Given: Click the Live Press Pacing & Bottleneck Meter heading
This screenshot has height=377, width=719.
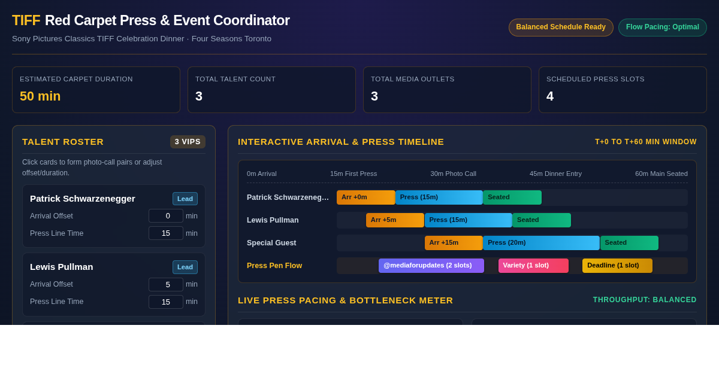Looking at the screenshot, I should (346, 300).
